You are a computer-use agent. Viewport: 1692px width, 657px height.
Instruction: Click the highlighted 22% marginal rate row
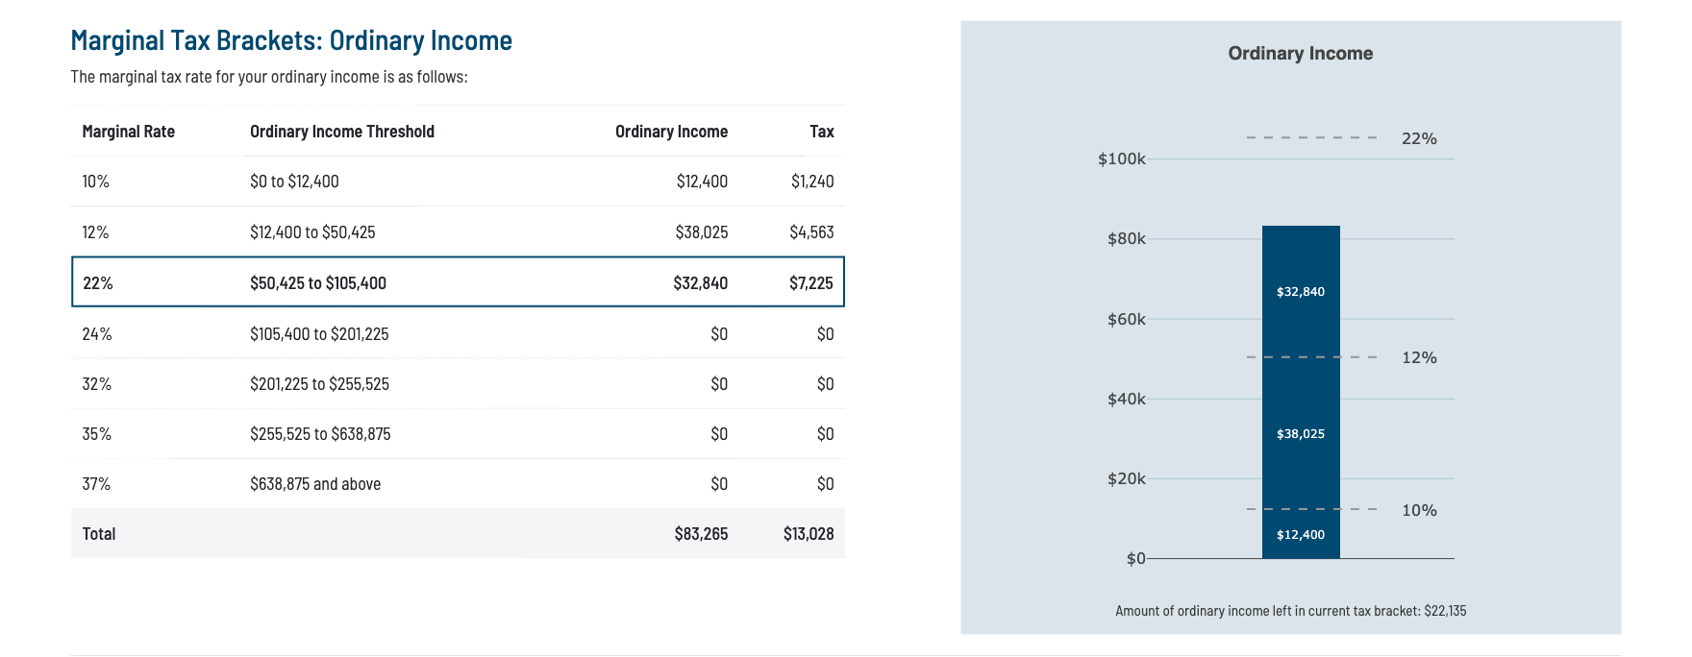[x=458, y=282]
